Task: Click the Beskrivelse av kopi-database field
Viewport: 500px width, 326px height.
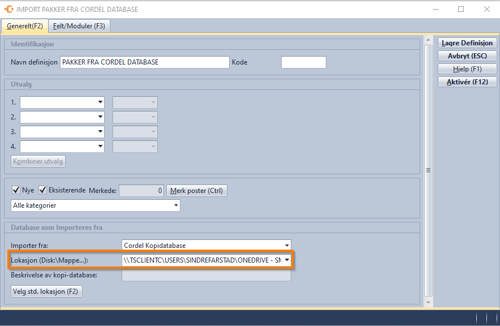Action: pos(206,275)
